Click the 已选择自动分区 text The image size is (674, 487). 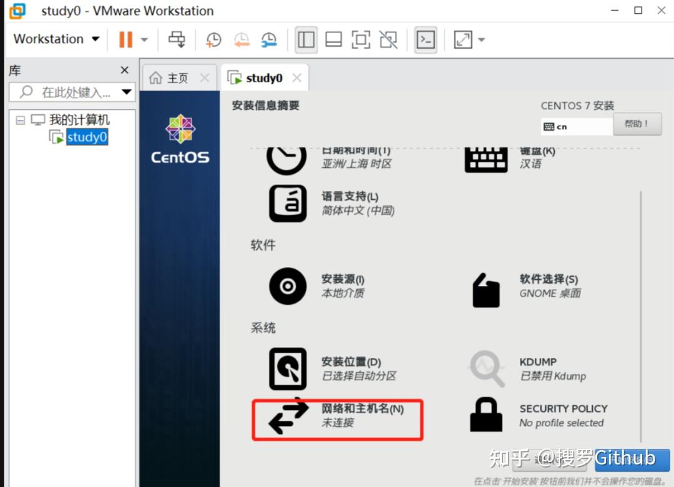pos(359,376)
